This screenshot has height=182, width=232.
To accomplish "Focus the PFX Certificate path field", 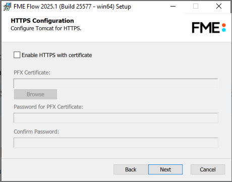I will tap(116, 83).
